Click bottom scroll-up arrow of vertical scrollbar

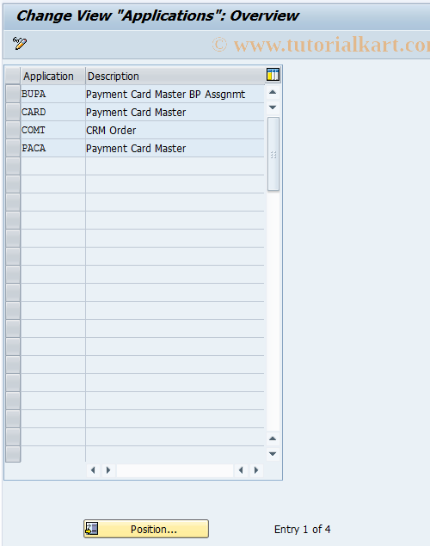tap(273, 439)
